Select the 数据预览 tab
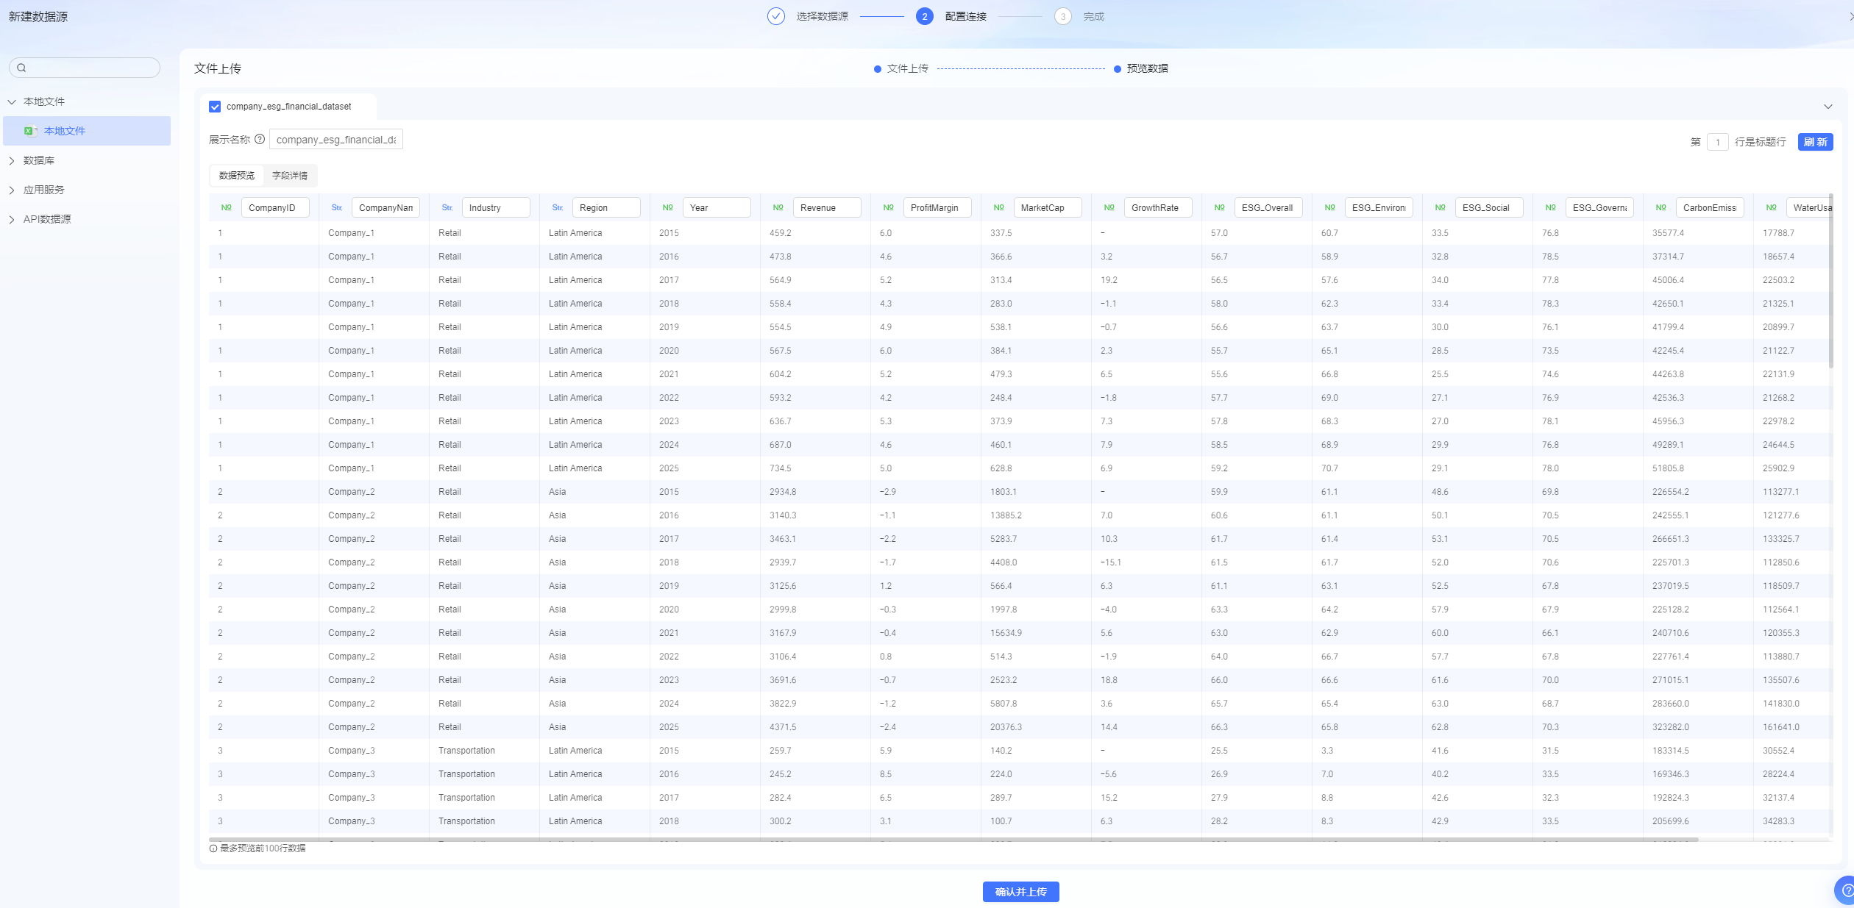The image size is (1854, 908). point(236,176)
